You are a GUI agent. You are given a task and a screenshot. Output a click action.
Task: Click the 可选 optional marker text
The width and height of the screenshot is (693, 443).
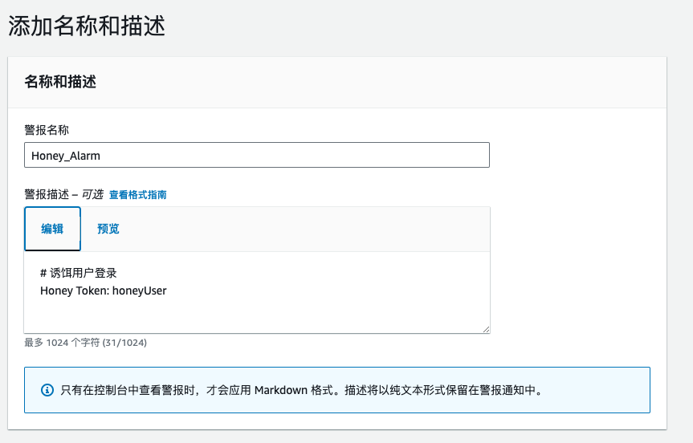click(92, 195)
